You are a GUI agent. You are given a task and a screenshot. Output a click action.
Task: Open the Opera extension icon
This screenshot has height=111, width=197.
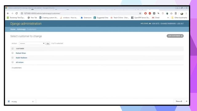click(x=146, y=13)
